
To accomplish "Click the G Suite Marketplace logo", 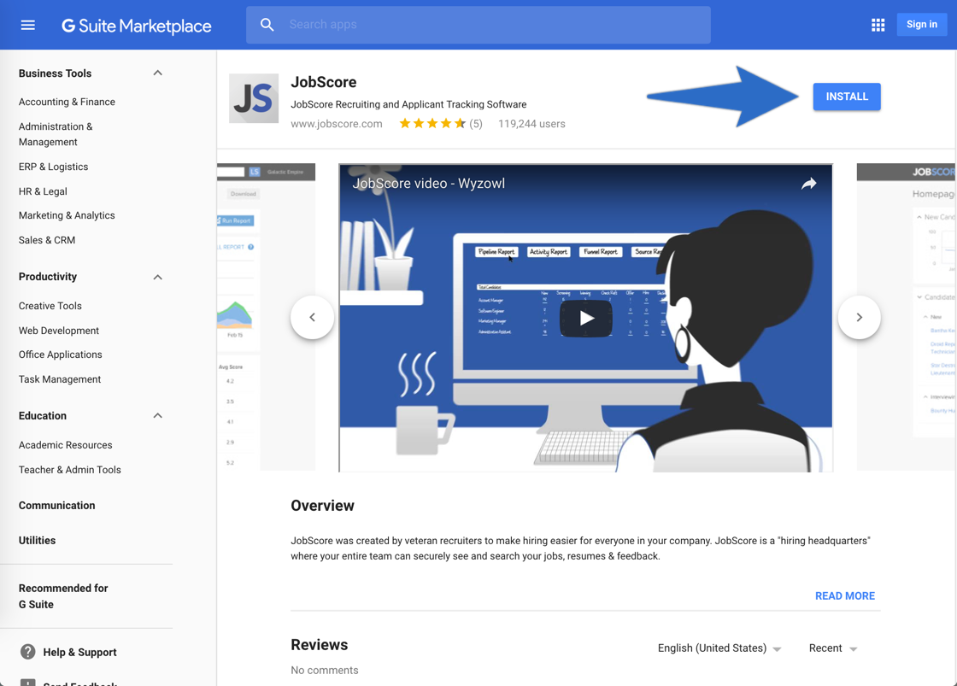I will (137, 26).
